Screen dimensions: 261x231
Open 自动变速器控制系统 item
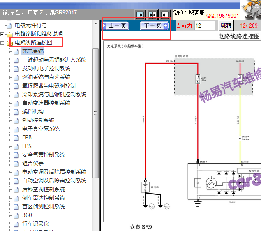46,103
